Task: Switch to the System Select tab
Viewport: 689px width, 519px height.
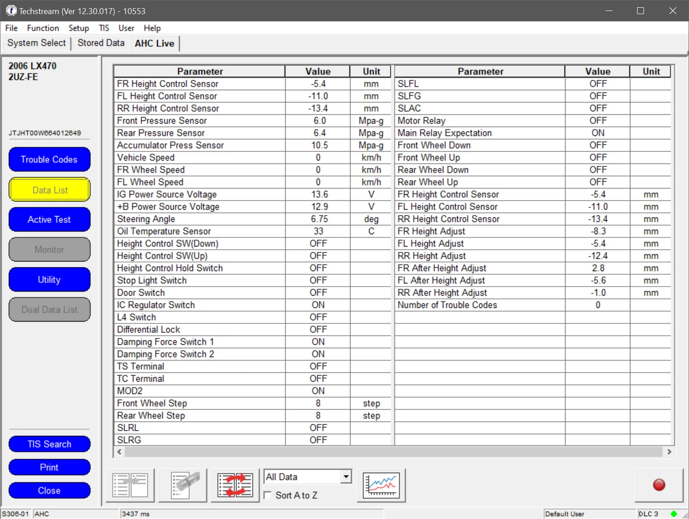Action: [x=36, y=43]
